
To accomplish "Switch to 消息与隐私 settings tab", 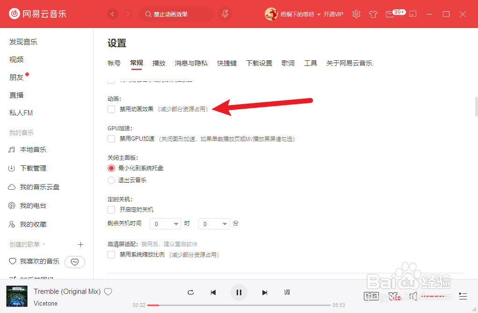I will 191,63.
